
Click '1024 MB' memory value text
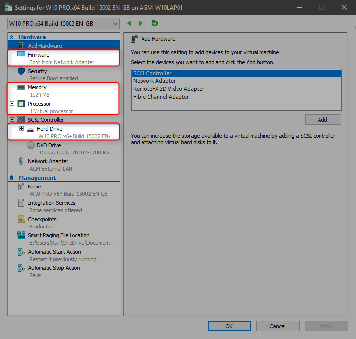click(x=39, y=95)
